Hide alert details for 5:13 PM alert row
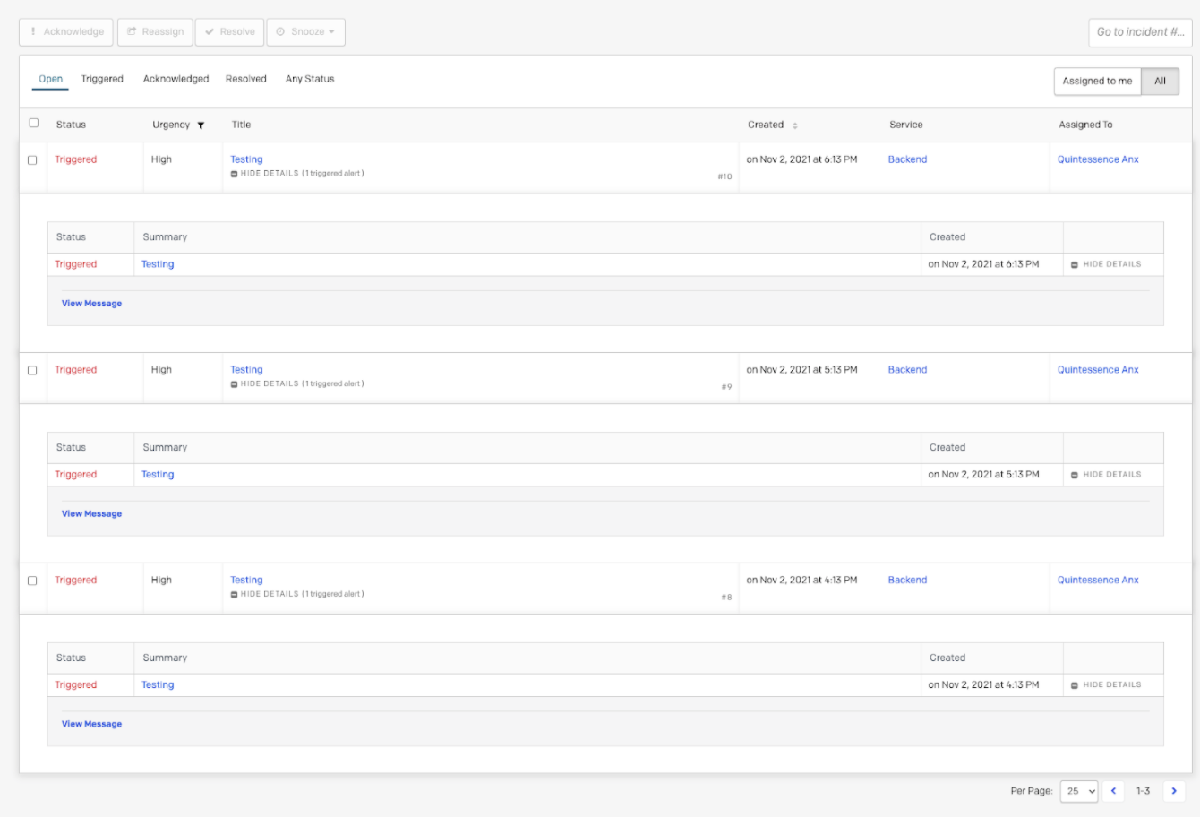 point(1106,475)
